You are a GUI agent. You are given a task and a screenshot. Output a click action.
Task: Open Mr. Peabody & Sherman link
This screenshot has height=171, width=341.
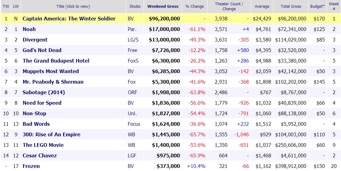53,82
